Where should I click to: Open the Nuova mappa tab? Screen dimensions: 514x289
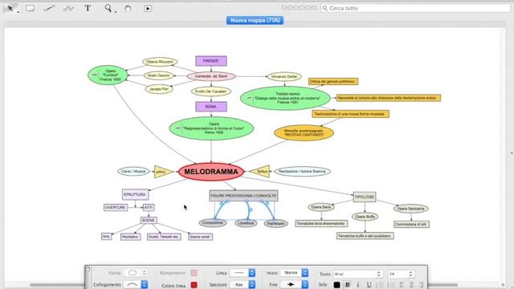click(255, 20)
